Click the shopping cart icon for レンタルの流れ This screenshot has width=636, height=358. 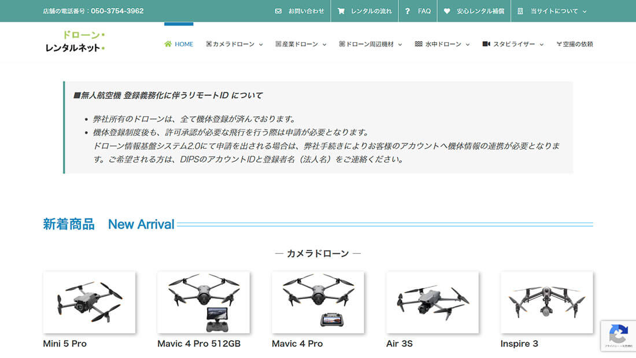[341, 11]
